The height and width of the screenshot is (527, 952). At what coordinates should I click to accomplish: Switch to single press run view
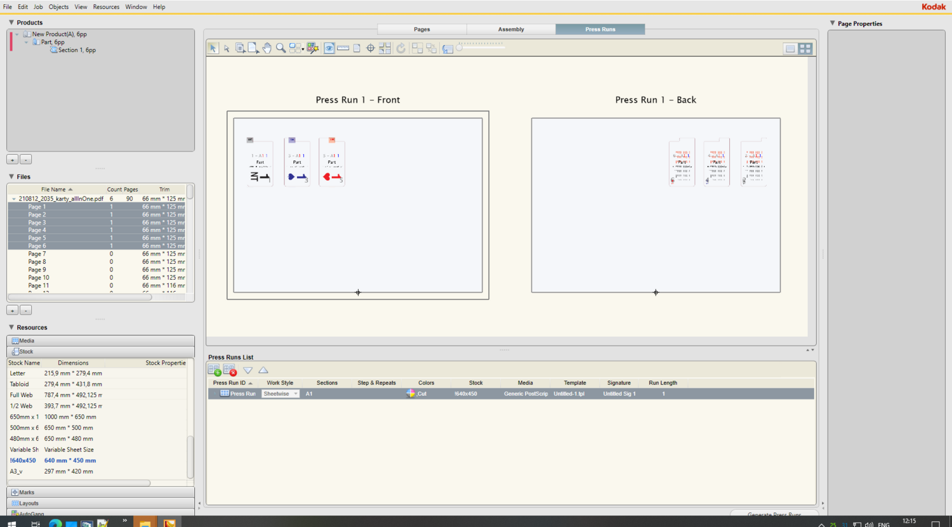790,49
